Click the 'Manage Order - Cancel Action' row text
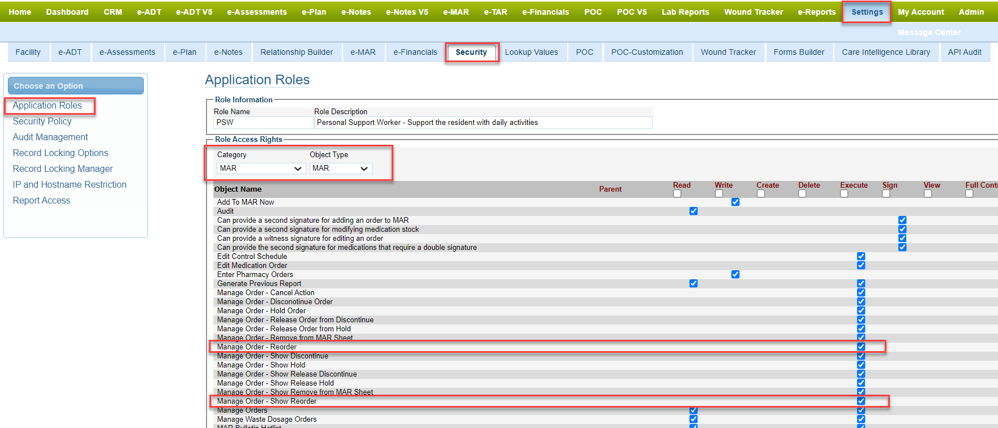Screen dimensions: 998x428 click(265, 292)
